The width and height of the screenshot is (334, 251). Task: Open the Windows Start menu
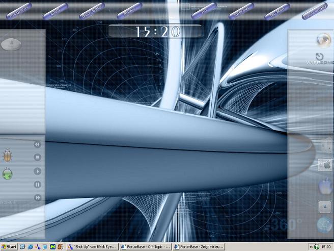click(x=9, y=247)
